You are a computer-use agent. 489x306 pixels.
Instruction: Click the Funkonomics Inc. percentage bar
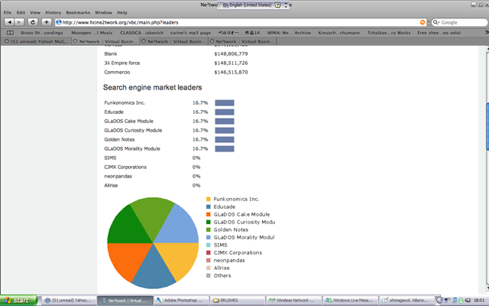[x=225, y=103]
